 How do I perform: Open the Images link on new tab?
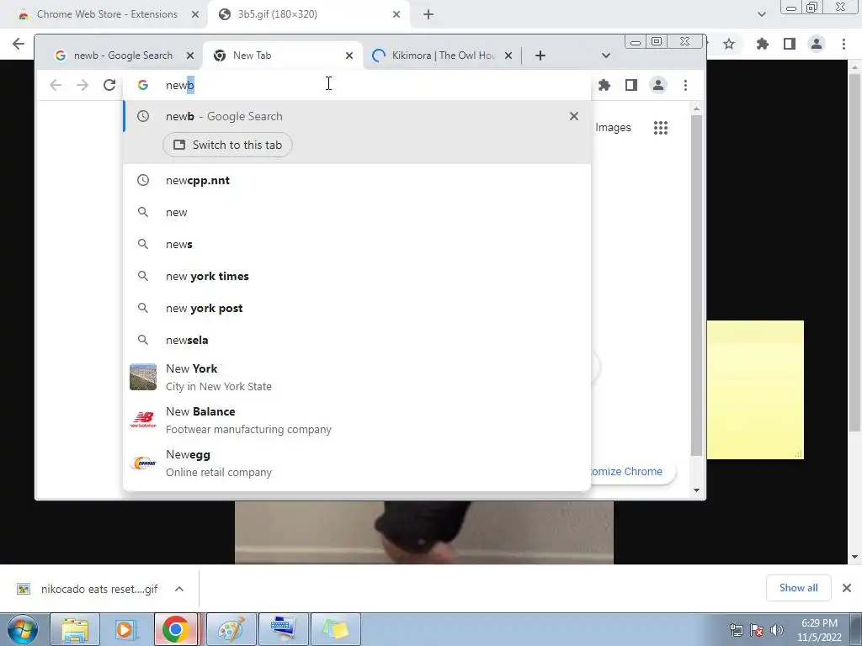[613, 128]
